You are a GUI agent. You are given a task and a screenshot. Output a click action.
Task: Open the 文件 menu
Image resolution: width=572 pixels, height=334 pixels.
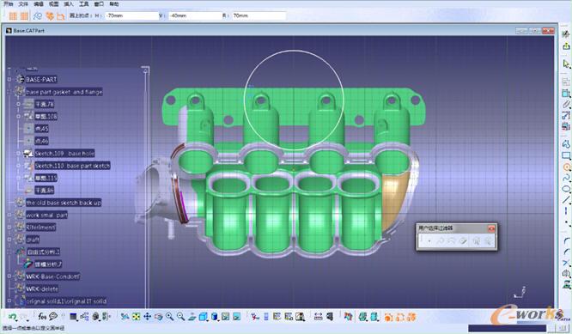pyautogui.click(x=23, y=4)
